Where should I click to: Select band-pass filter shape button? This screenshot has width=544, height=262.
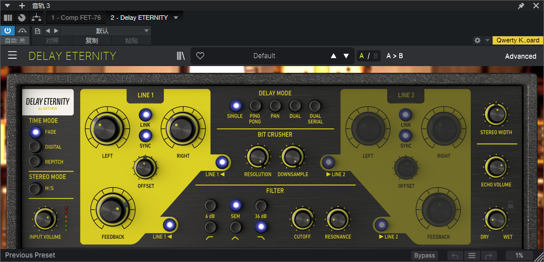236,228
